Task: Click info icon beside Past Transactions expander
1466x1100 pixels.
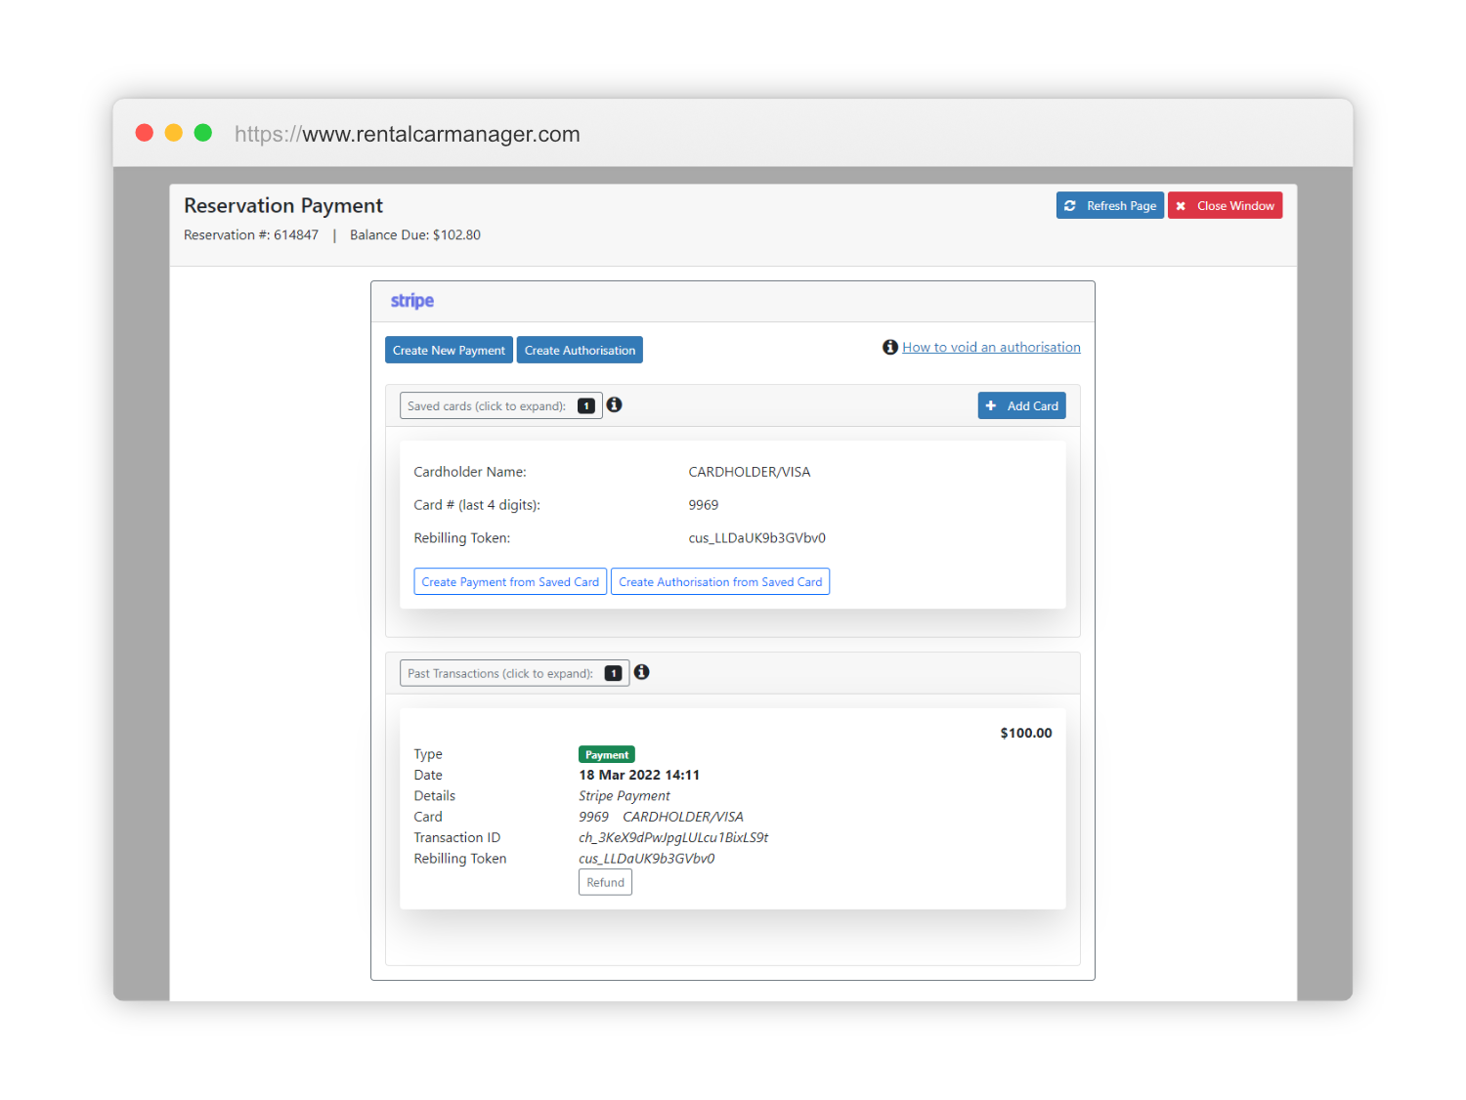Action: [641, 672]
